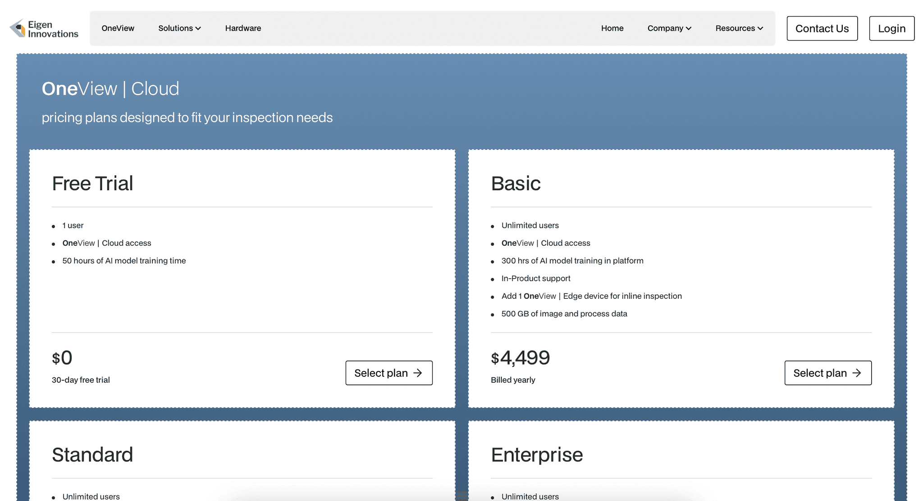Go to the Hardware menu item
The height and width of the screenshot is (501, 923).
[x=243, y=28]
